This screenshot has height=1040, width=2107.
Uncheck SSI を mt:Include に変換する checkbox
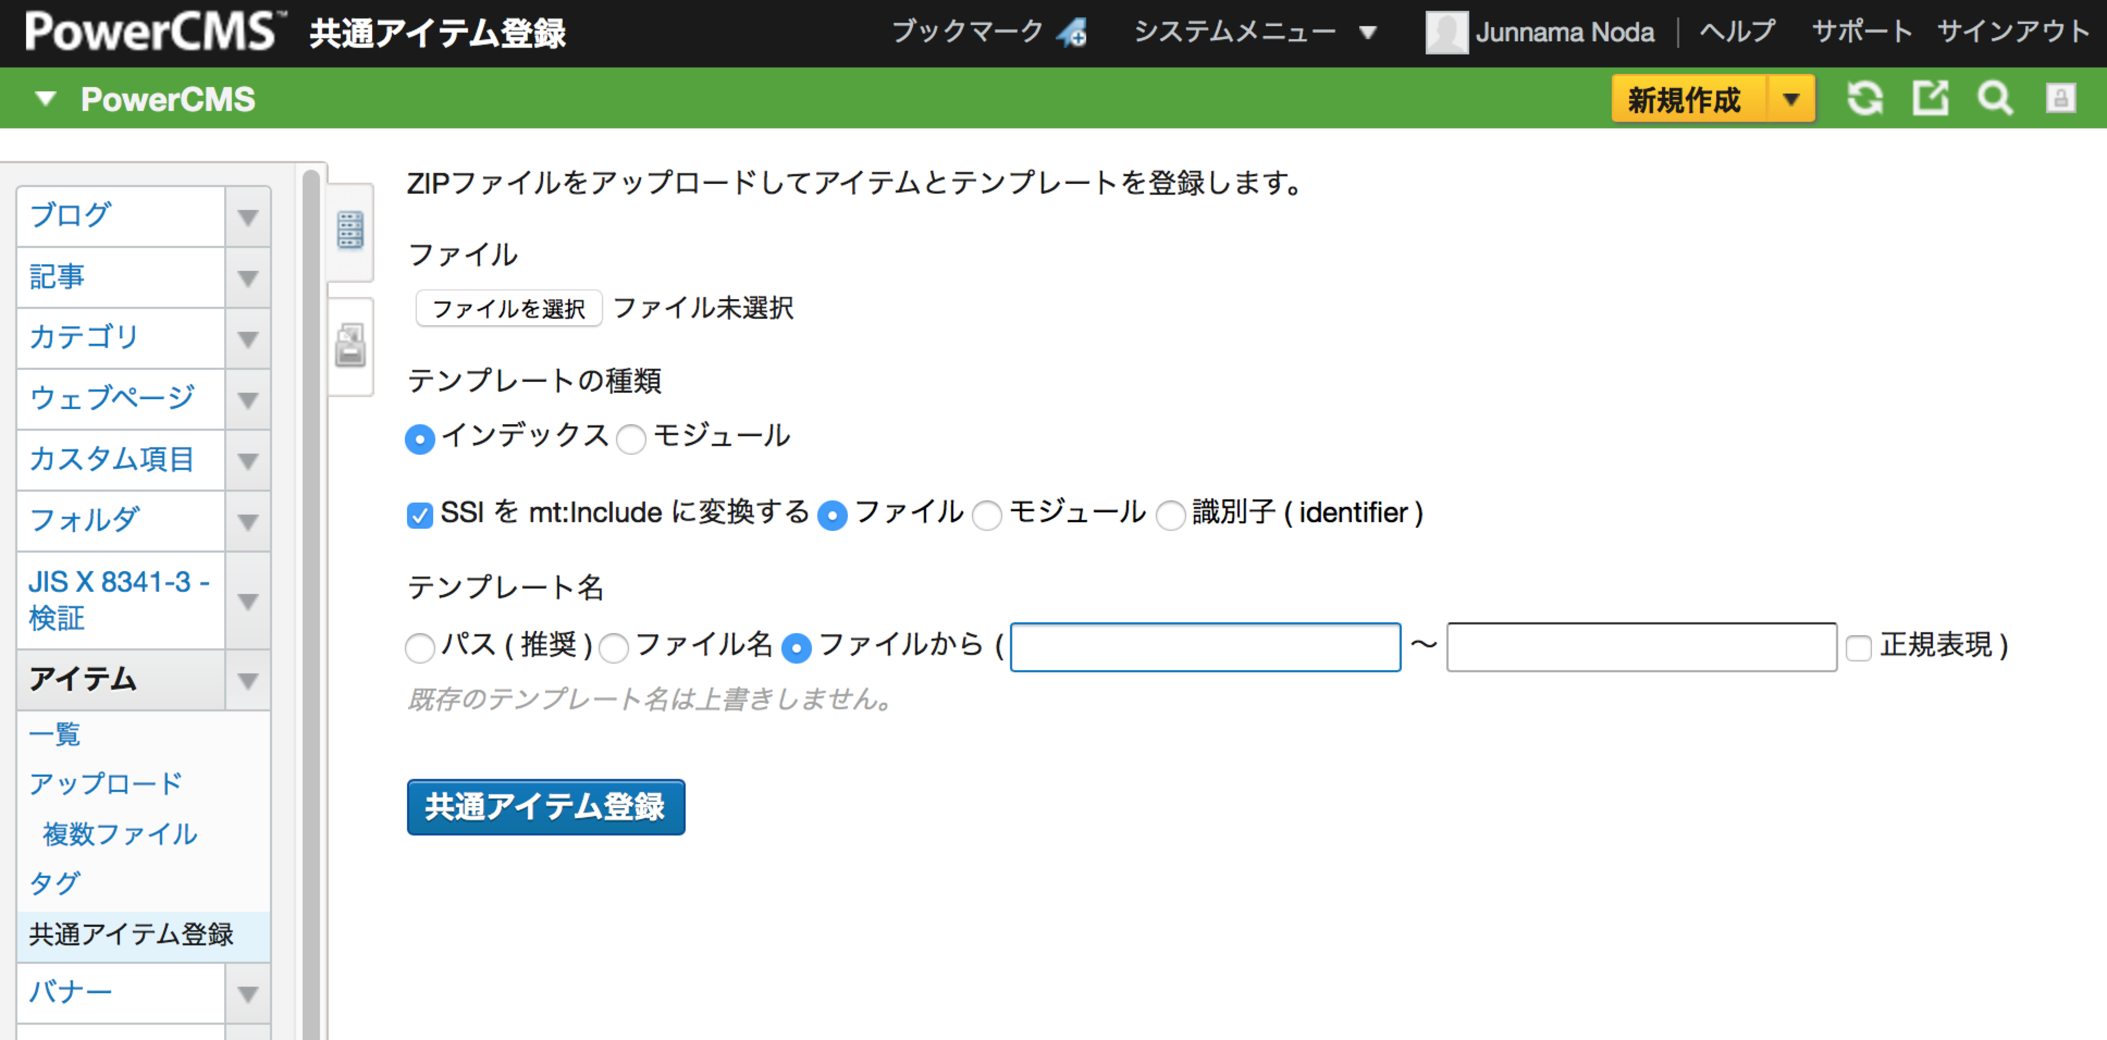pos(420,515)
